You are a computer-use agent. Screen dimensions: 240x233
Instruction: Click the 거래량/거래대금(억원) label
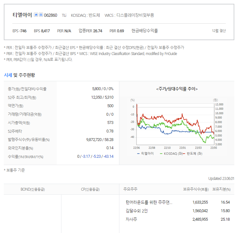(x=25, y=114)
